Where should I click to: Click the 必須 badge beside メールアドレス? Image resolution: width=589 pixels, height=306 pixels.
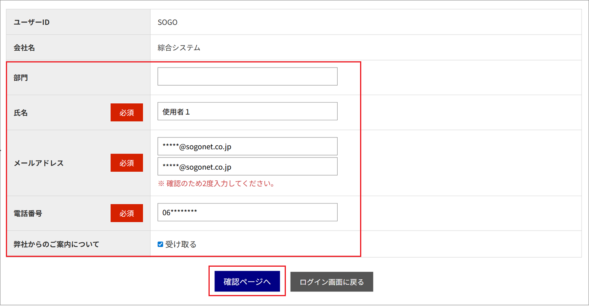click(x=126, y=163)
